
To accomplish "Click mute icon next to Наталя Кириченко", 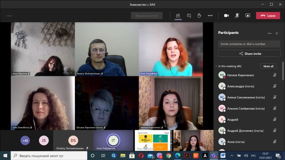I will [x=275, y=75].
